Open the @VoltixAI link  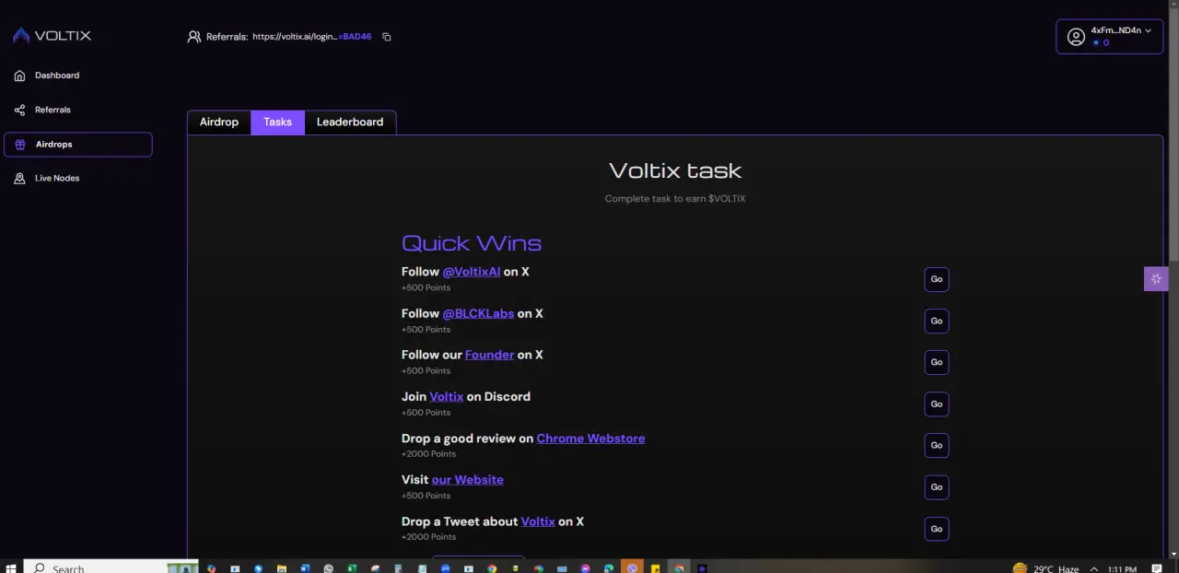click(472, 272)
